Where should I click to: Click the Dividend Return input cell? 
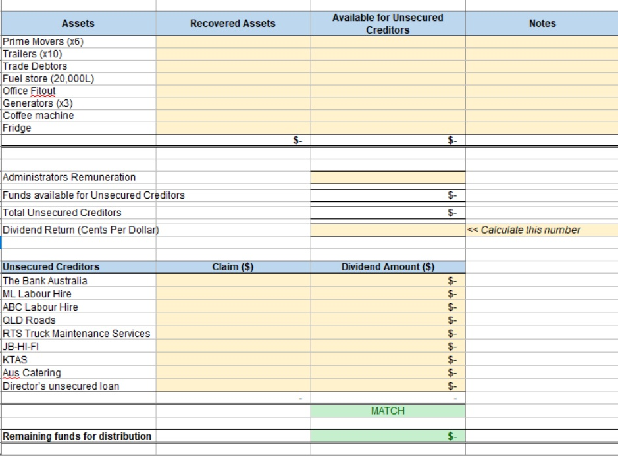click(x=388, y=230)
